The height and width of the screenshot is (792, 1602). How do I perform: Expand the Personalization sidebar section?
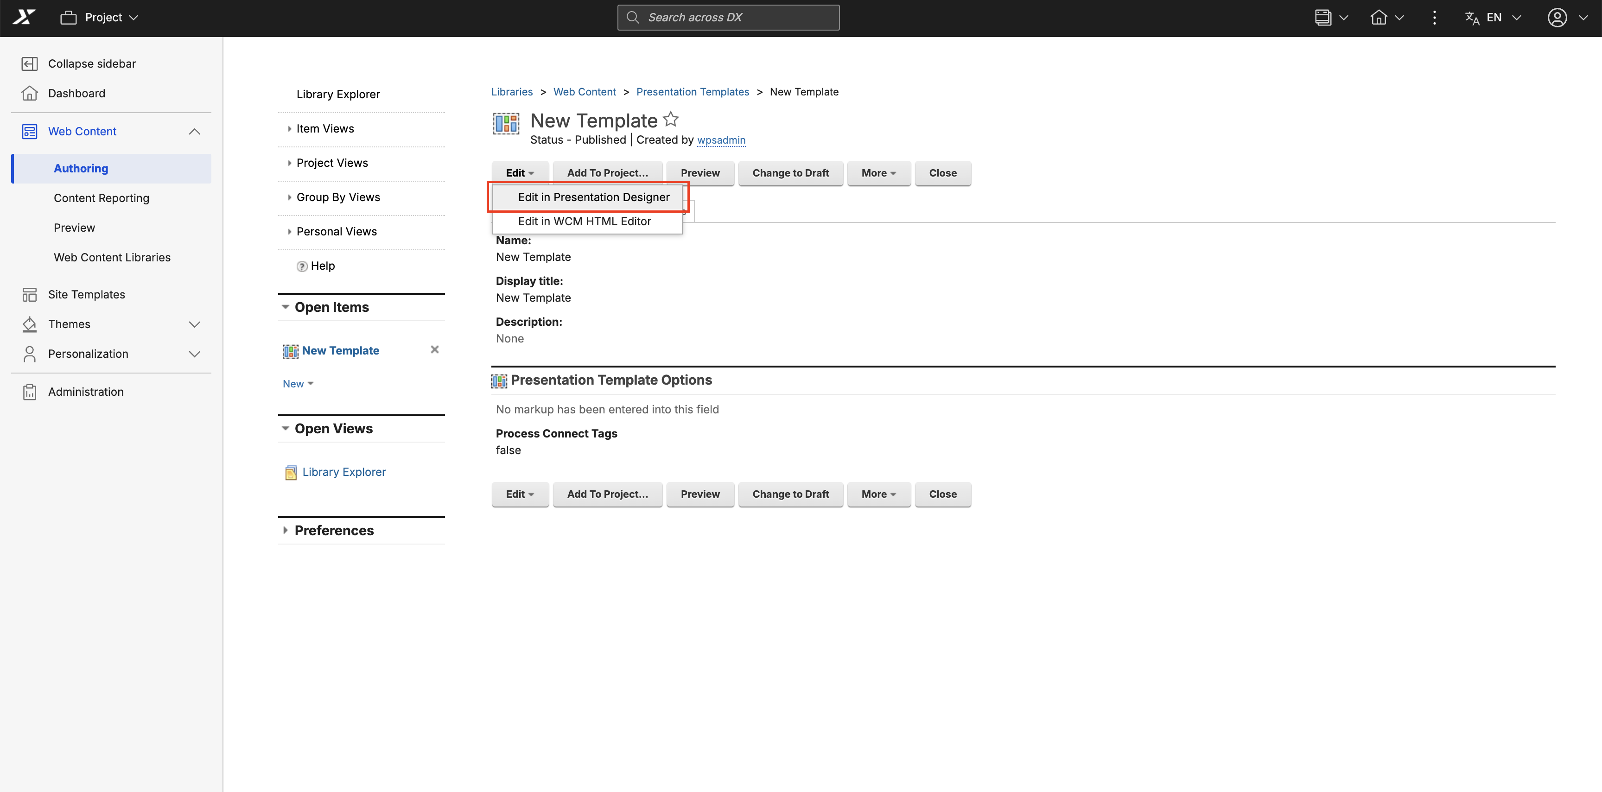194,354
